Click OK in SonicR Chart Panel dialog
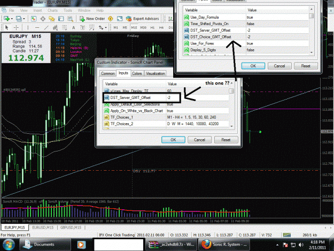 click(x=173, y=140)
